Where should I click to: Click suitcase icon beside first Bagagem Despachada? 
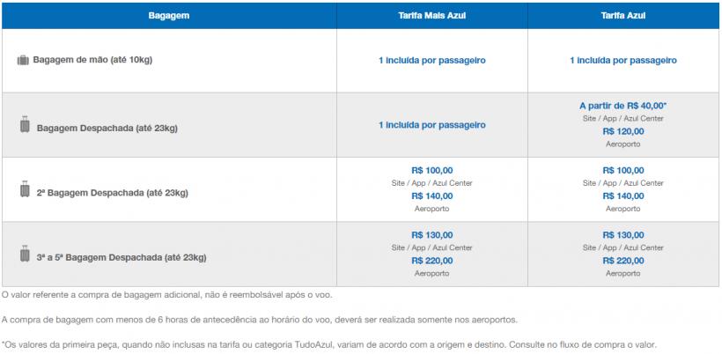tap(24, 127)
